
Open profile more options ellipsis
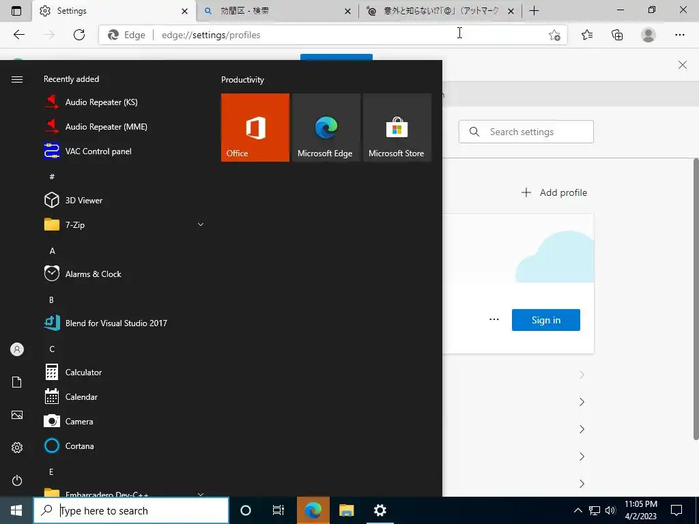point(494,319)
